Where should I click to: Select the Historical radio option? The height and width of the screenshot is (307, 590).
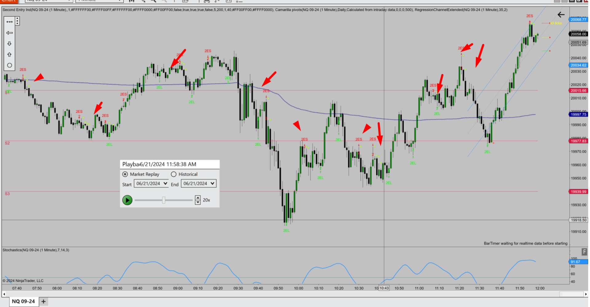tap(174, 174)
